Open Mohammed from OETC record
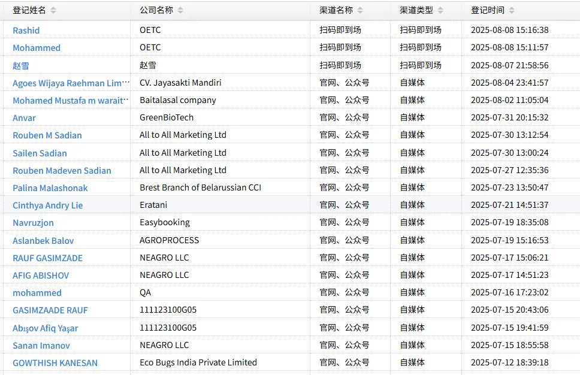This screenshot has height=375, width=580. [36, 48]
